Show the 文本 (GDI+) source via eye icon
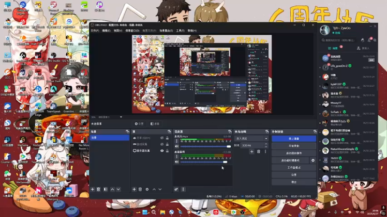 pos(162,138)
